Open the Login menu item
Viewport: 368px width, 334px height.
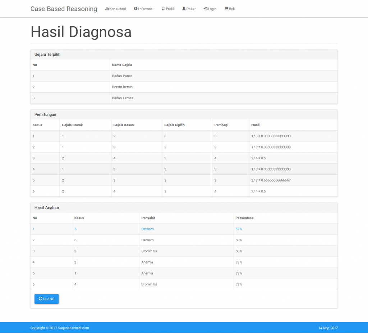point(210,9)
